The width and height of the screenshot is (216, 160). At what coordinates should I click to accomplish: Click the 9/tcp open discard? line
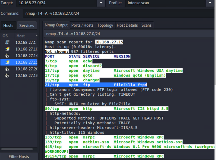(x=73, y=66)
